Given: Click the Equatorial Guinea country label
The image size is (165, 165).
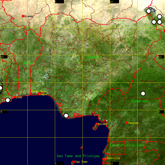Looking at the screenshot, I should [127, 145].
